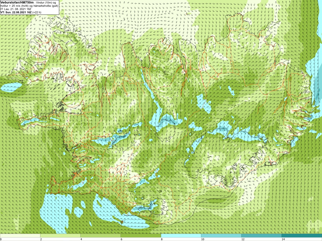Click the "IT: Lau. 21. 08. 2021 18Z" line
The height and width of the screenshot is (241, 322).
pyautogui.click(x=16, y=9)
